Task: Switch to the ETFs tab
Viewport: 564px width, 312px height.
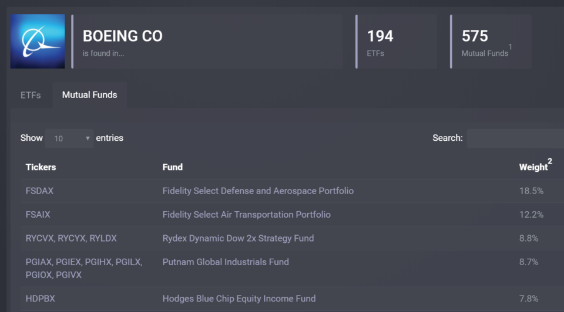Action: [31, 95]
